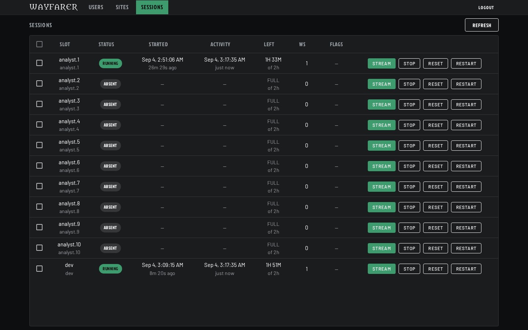This screenshot has height=330, width=528.
Task: Click the 'Sep 4, 2:51:06 AM' start time
Action: 162,60
